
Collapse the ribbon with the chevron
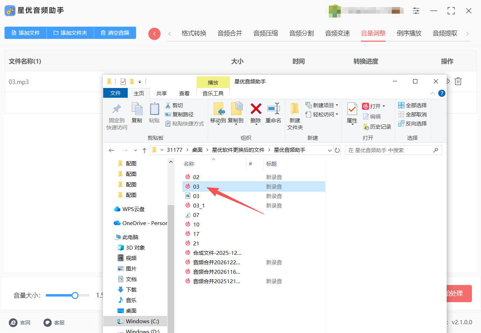433,93
